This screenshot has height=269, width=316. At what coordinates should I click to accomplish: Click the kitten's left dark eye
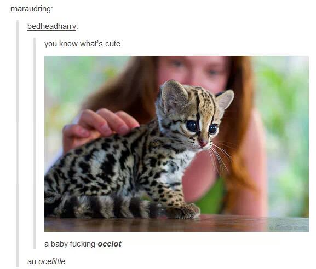[x=191, y=126]
